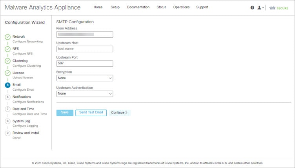Select the Email wizard step

16,85
